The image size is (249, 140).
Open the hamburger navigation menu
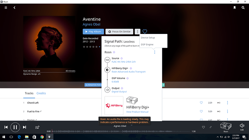point(6,8)
